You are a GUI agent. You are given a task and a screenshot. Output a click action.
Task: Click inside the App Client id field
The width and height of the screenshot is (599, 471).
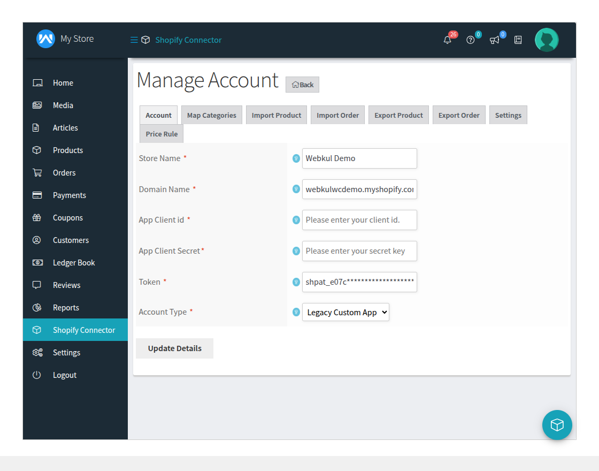359,220
